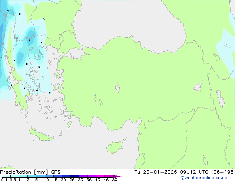The width and height of the screenshot is (235, 181).
Task: Click the legend label '35'
Action: pos(89,180)
